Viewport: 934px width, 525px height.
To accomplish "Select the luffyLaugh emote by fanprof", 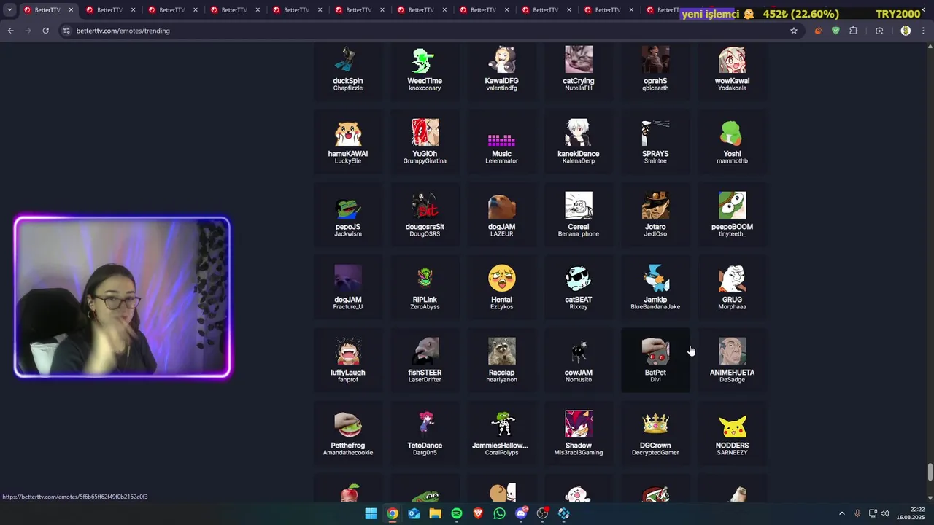I will pos(348,361).
